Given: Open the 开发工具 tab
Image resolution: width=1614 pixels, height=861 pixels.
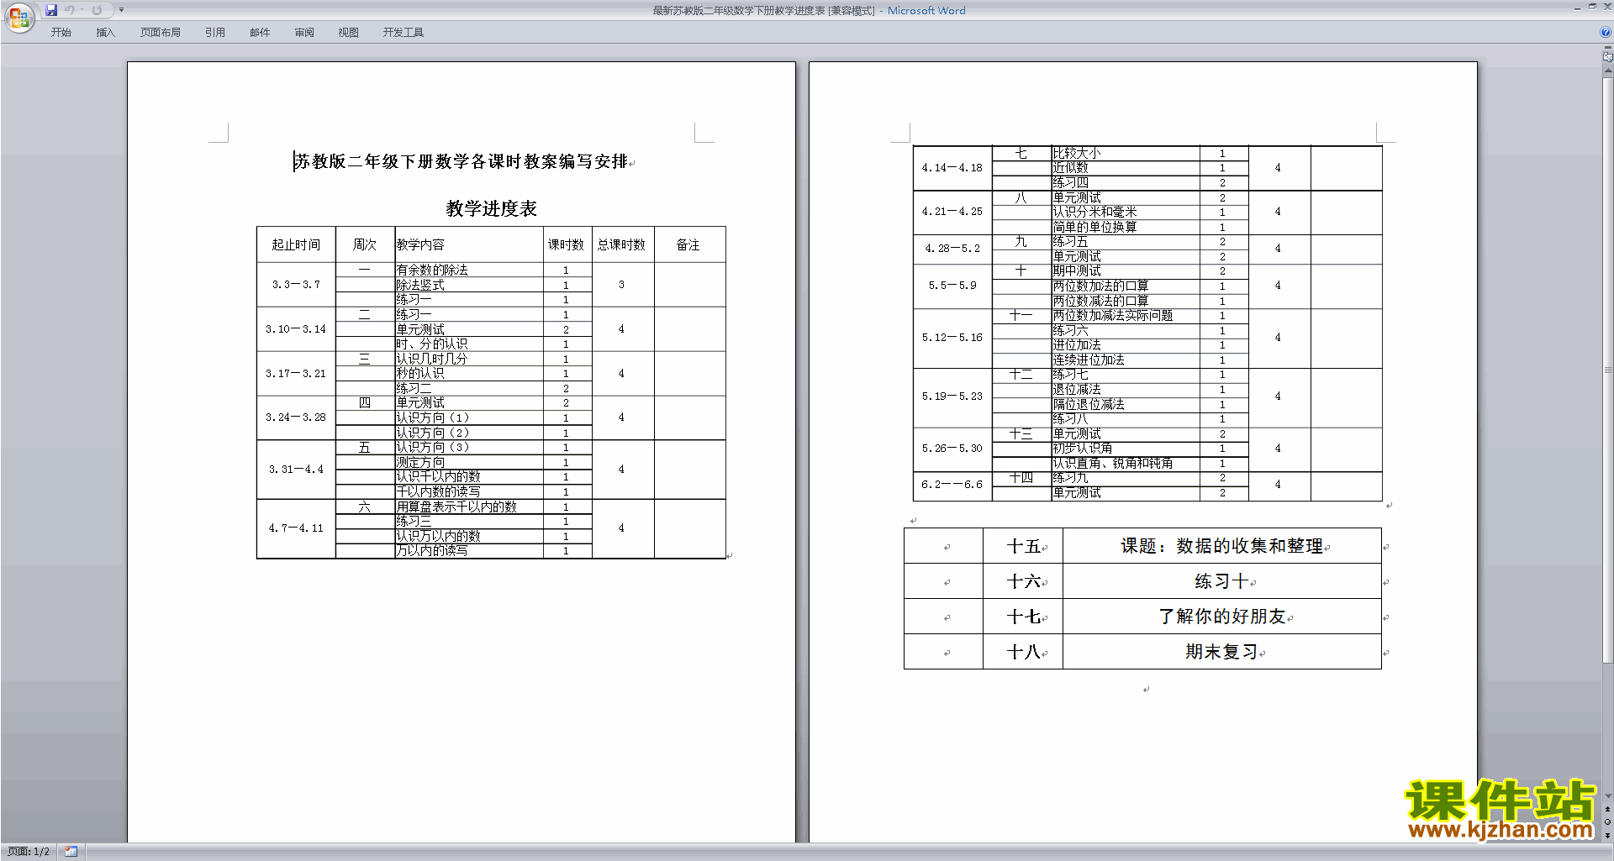Looking at the screenshot, I should (403, 33).
